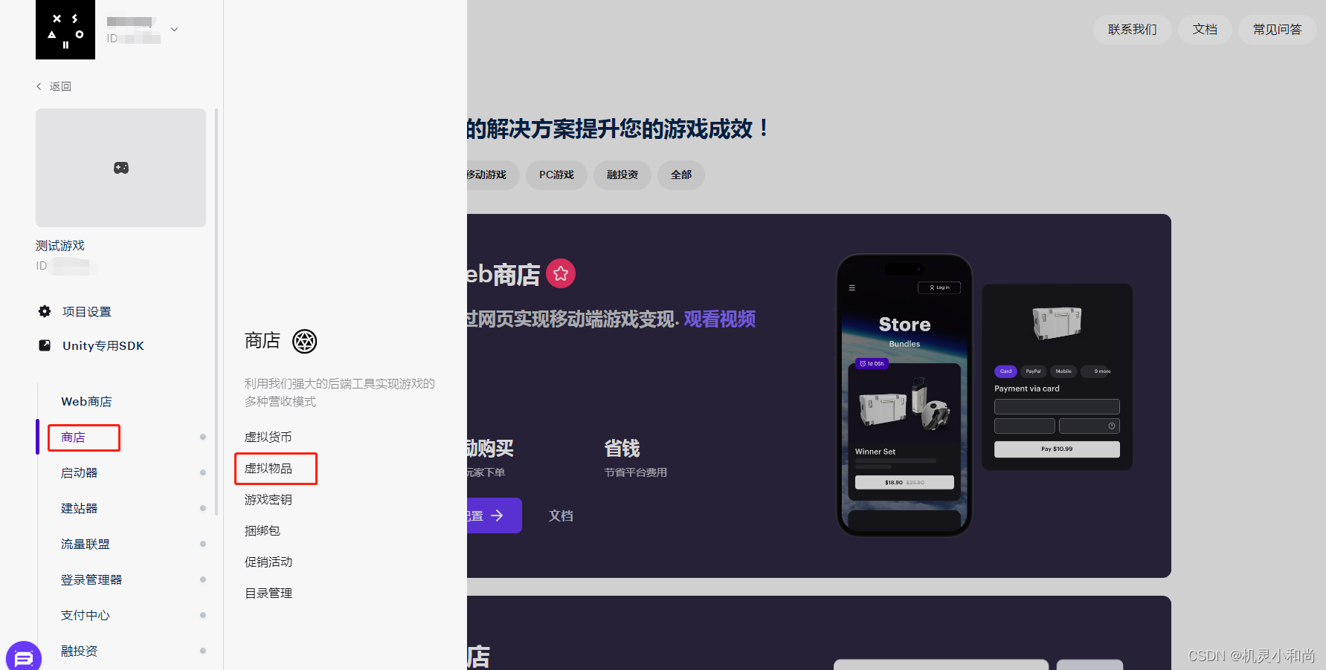Image resolution: width=1326 pixels, height=670 pixels.
Task: Expand the 9 more payment options
Action: pyautogui.click(x=1097, y=371)
